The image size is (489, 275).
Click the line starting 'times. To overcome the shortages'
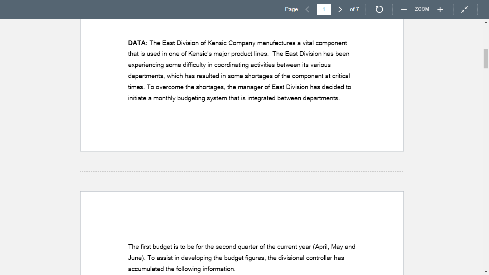239,87
